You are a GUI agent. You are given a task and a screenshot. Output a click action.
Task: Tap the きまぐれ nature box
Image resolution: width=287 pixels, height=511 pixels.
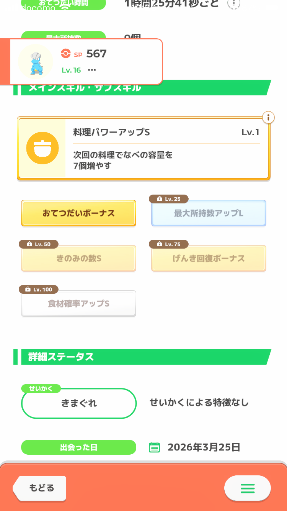79,403
